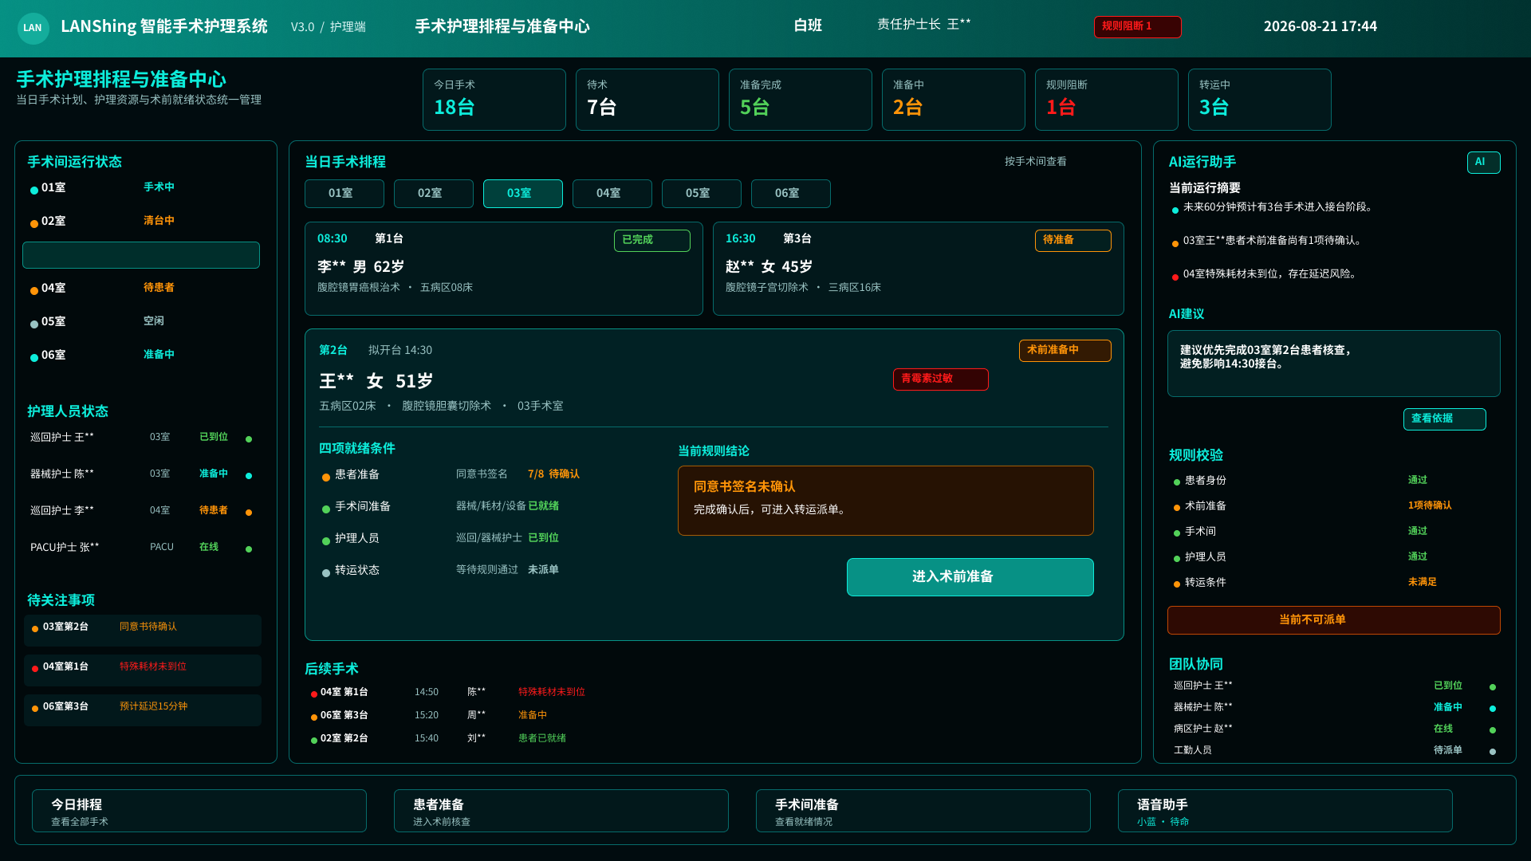The width and height of the screenshot is (1531, 861).
Task: Open the 规则阻断 1台 stat card
Action: point(1106,100)
